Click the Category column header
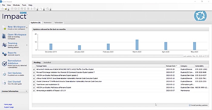This screenshot has height=110, width=212. tap(187, 66)
